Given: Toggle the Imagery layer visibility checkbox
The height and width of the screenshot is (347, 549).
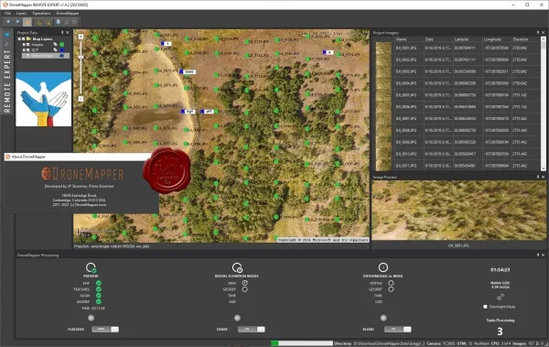Looking at the screenshot, I should (x=28, y=45).
